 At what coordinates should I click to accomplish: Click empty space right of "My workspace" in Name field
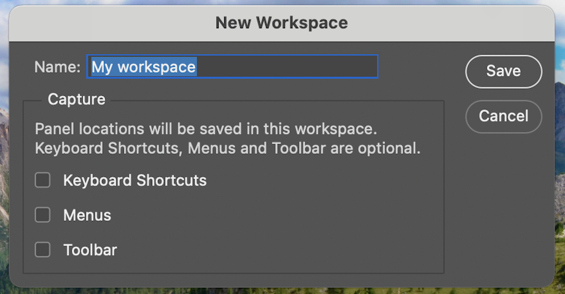pos(289,66)
